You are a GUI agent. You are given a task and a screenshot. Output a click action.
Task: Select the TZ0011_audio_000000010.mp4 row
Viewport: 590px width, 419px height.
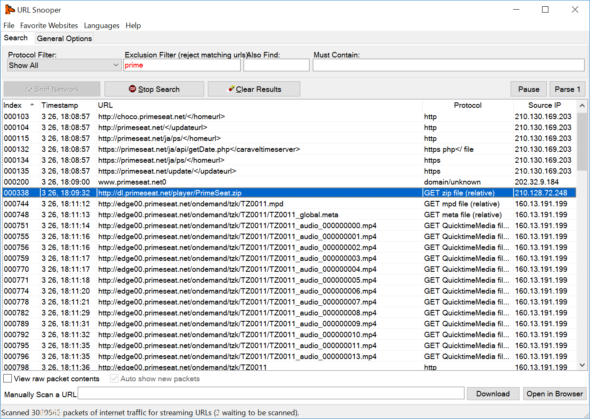(x=289, y=335)
